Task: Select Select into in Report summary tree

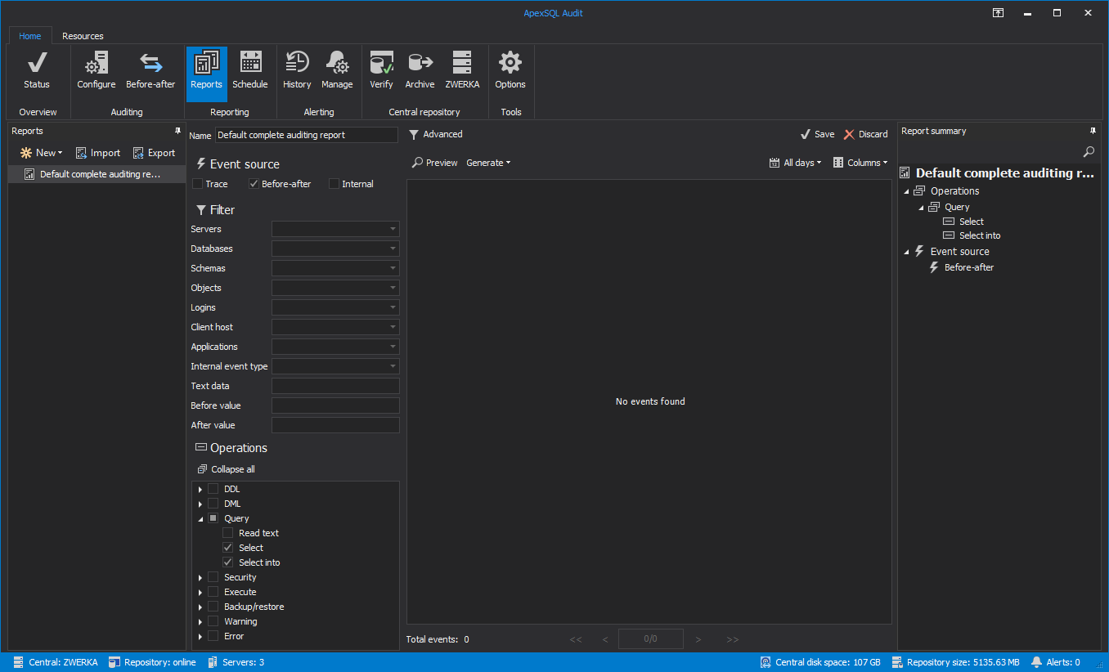Action: (x=980, y=235)
